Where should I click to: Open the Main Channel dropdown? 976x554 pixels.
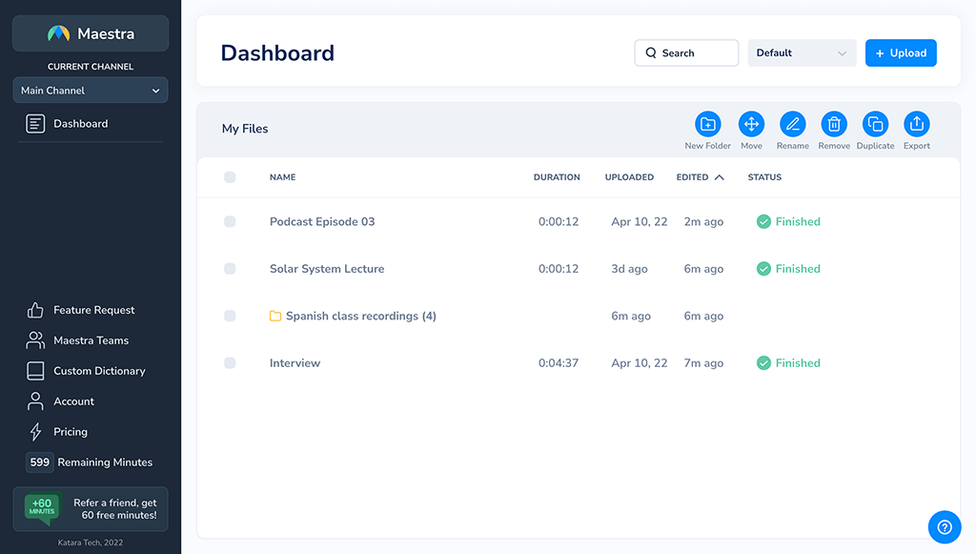coord(91,91)
